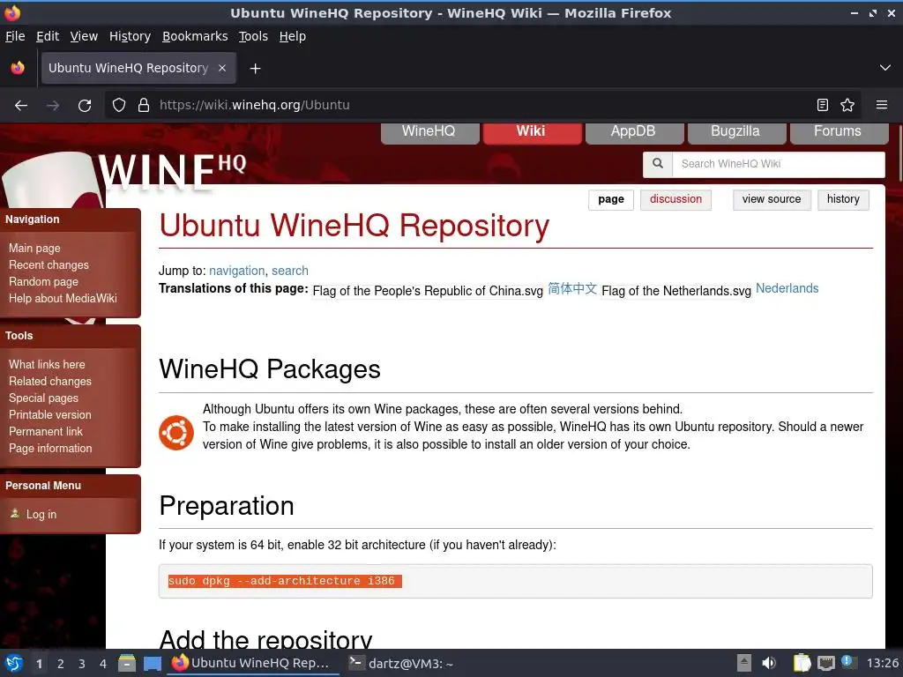The height and width of the screenshot is (677, 903).
Task: Click the Ubuntu logo icon beside the paragraph
Action: [x=176, y=432]
